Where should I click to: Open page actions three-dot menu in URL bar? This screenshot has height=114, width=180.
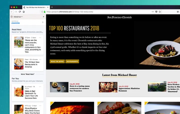[x=152, y=12]
